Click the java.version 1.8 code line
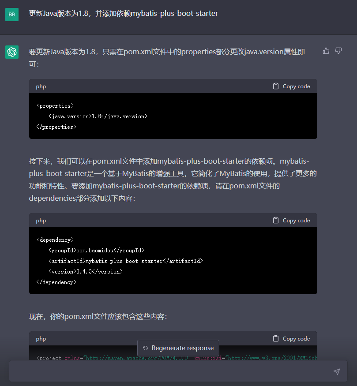 point(98,116)
